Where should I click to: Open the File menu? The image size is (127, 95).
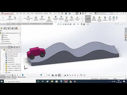(17, 13)
